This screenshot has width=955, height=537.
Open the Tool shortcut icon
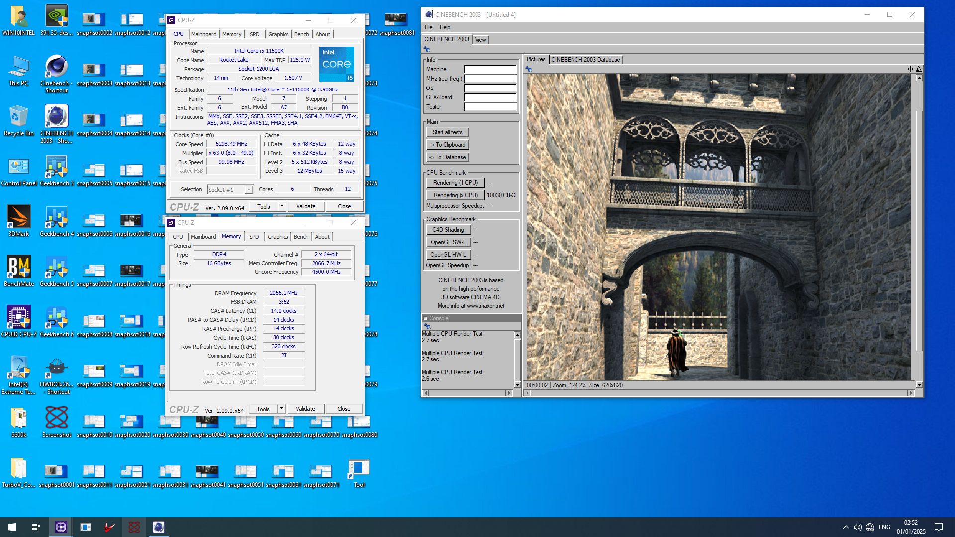pos(359,473)
